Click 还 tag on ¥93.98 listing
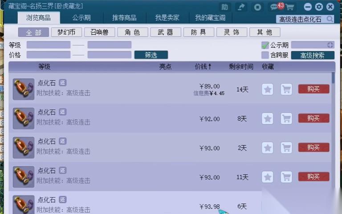342x214 pixels. pyautogui.click(x=63, y=200)
